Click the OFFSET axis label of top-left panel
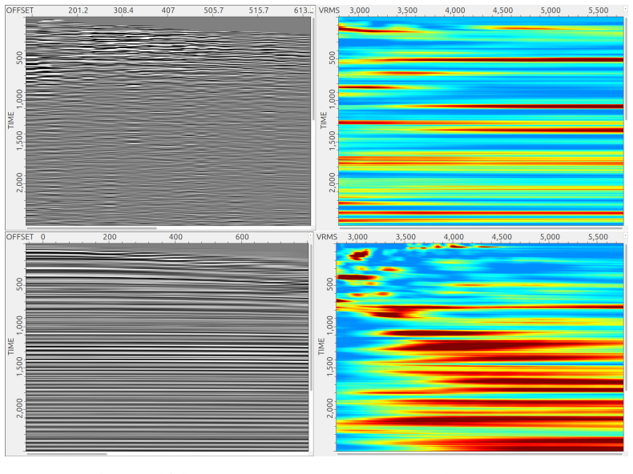Image resolution: width=633 pixels, height=474 pixels. [20, 10]
